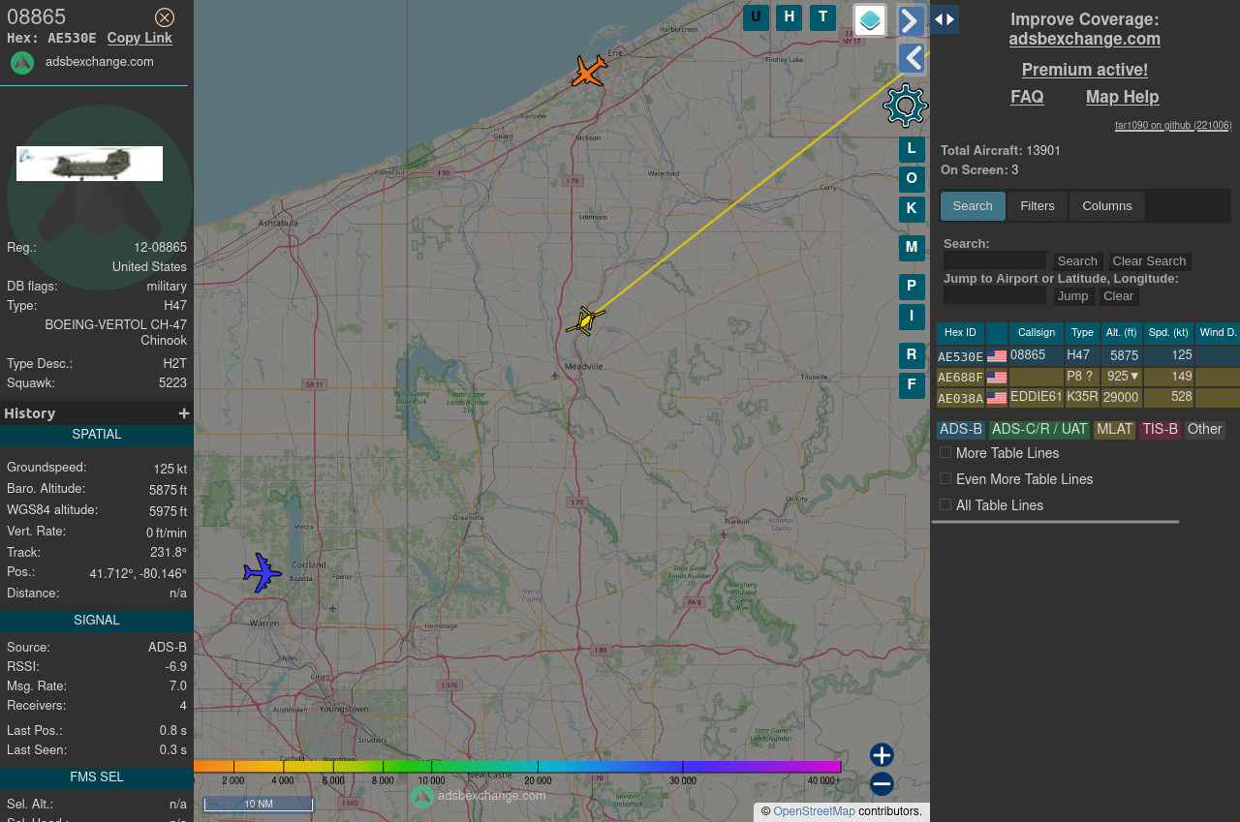Toggle the L map option button

pos(912,149)
